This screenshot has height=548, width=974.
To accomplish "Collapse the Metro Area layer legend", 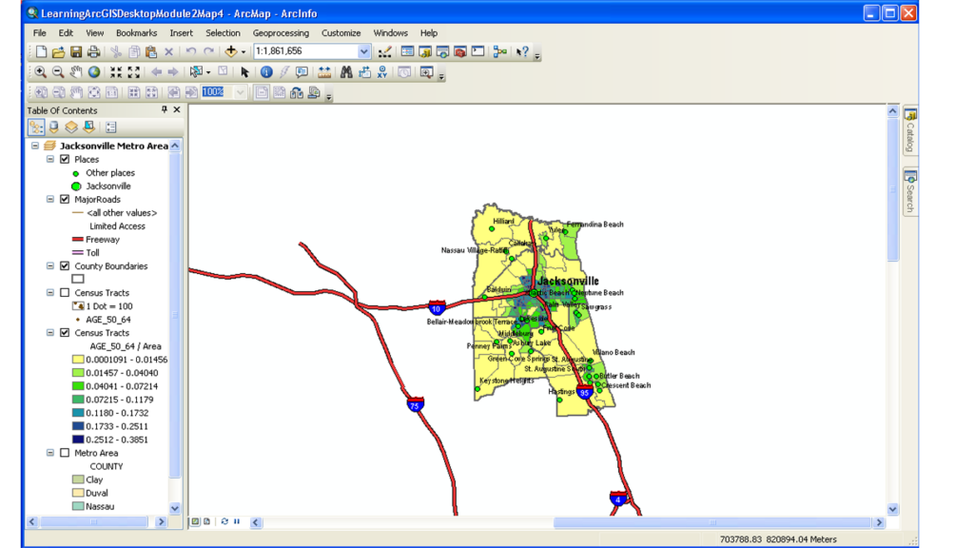I will coord(50,453).
